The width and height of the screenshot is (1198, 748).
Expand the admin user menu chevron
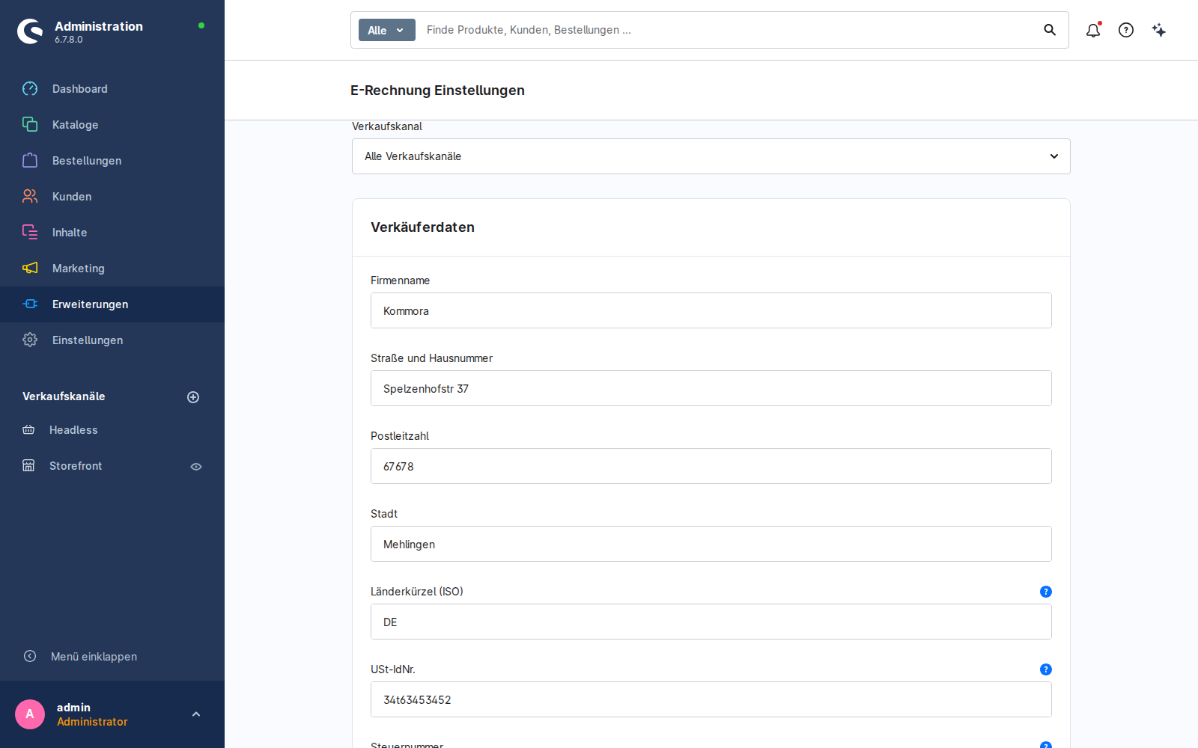pos(196,714)
